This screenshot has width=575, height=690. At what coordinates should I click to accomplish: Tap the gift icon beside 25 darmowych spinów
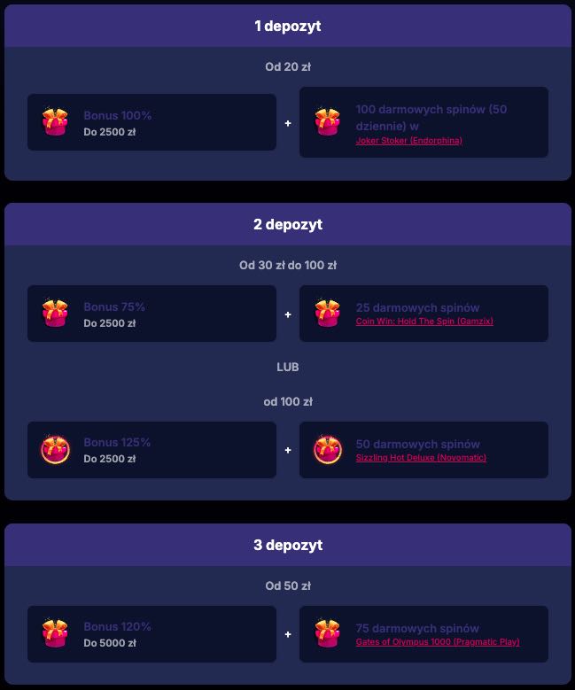click(x=327, y=314)
